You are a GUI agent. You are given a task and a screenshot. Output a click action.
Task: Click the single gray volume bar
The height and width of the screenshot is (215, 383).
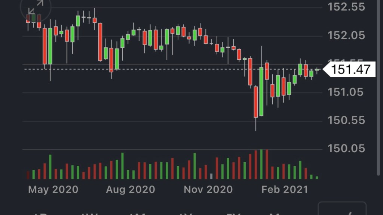tap(211, 176)
